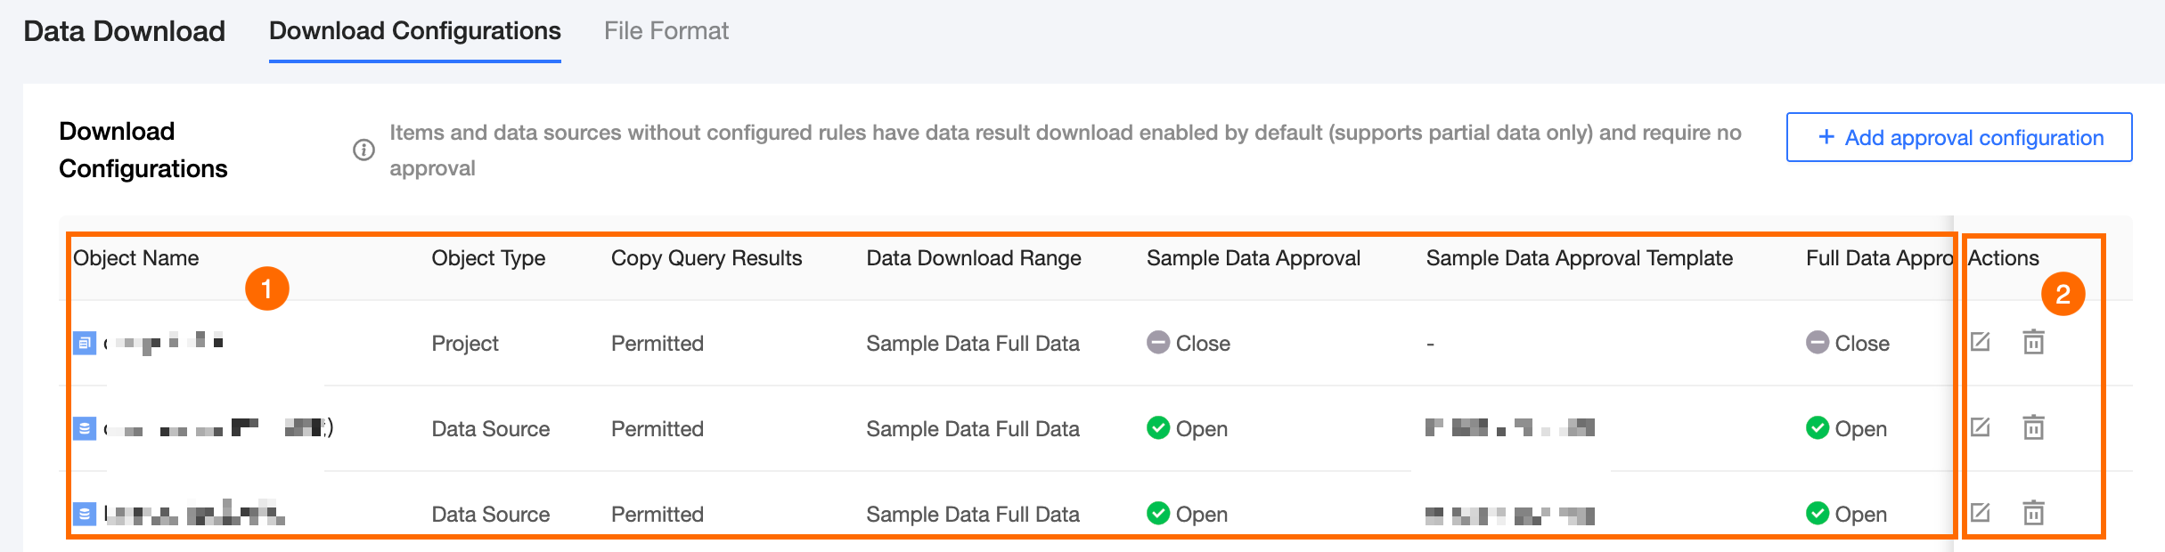Click edit icon in second row
This screenshot has height=552, width=2165.
click(x=1980, y=427)
